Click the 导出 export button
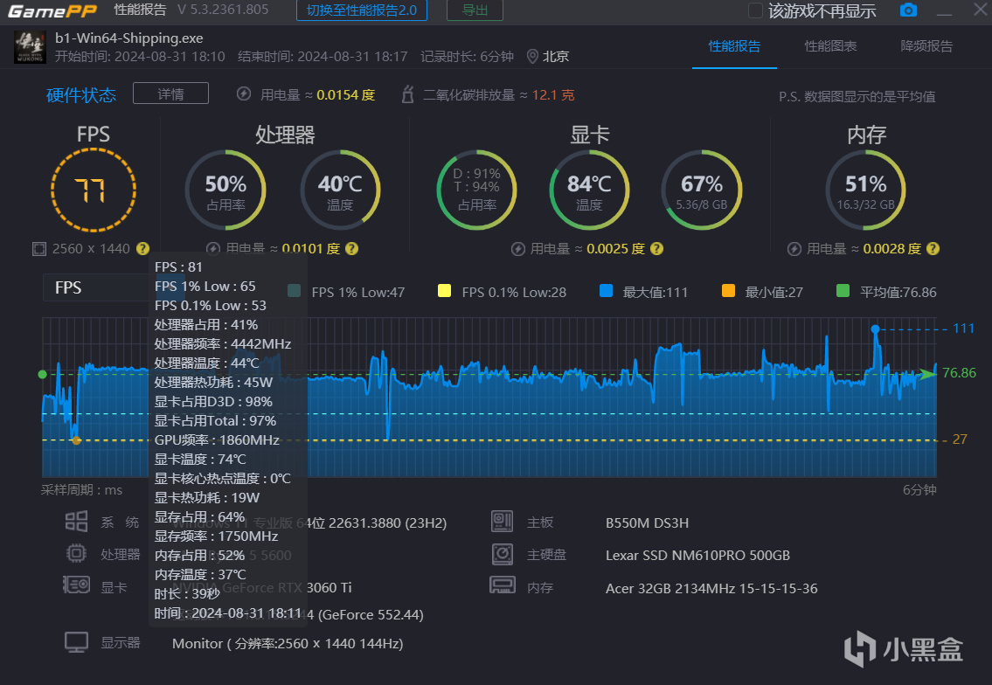The width and height of the screenshot is (992, 685). pos(475,10)
